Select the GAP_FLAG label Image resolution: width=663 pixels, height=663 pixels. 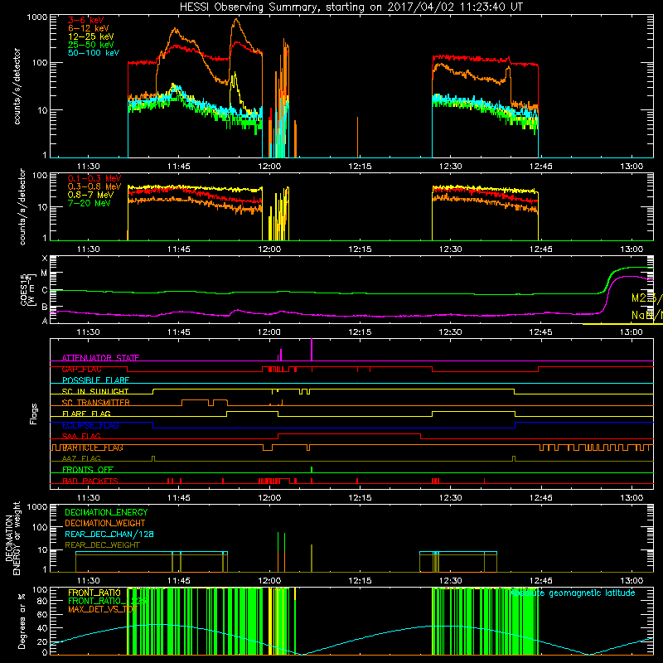(x=81, y=369)
